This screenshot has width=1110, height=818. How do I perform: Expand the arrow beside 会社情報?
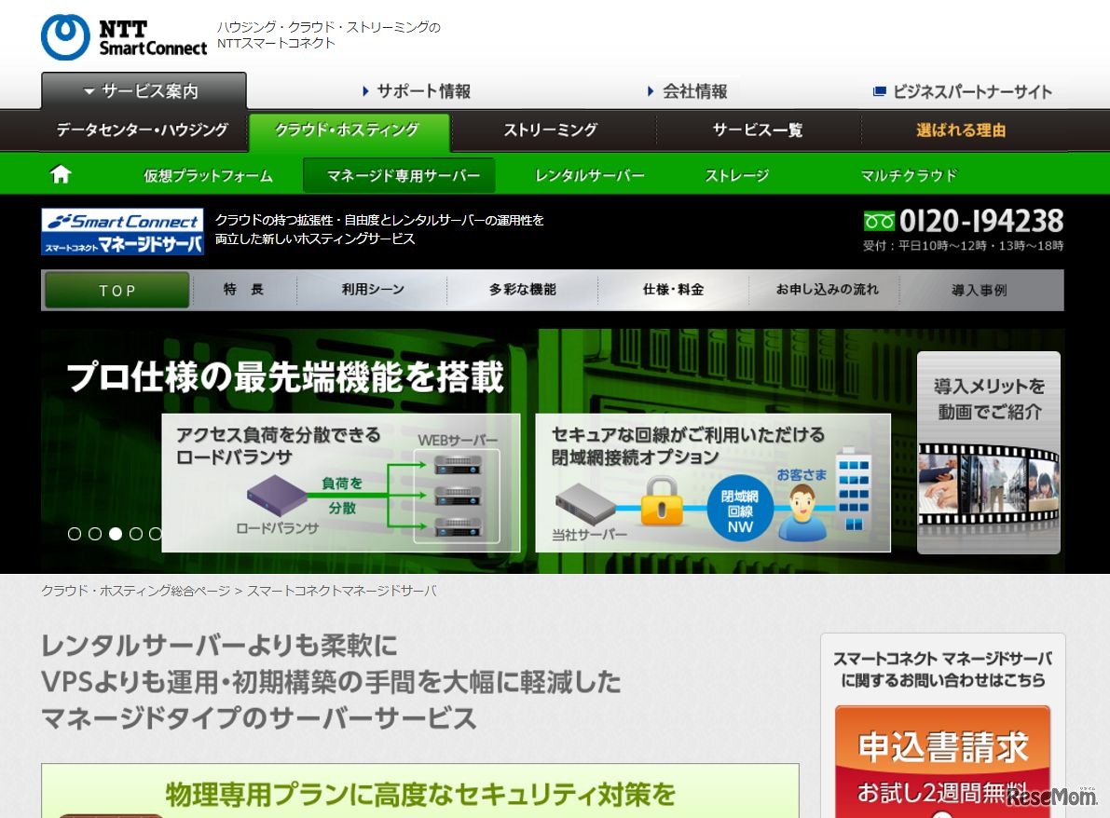tap(650, 91)
